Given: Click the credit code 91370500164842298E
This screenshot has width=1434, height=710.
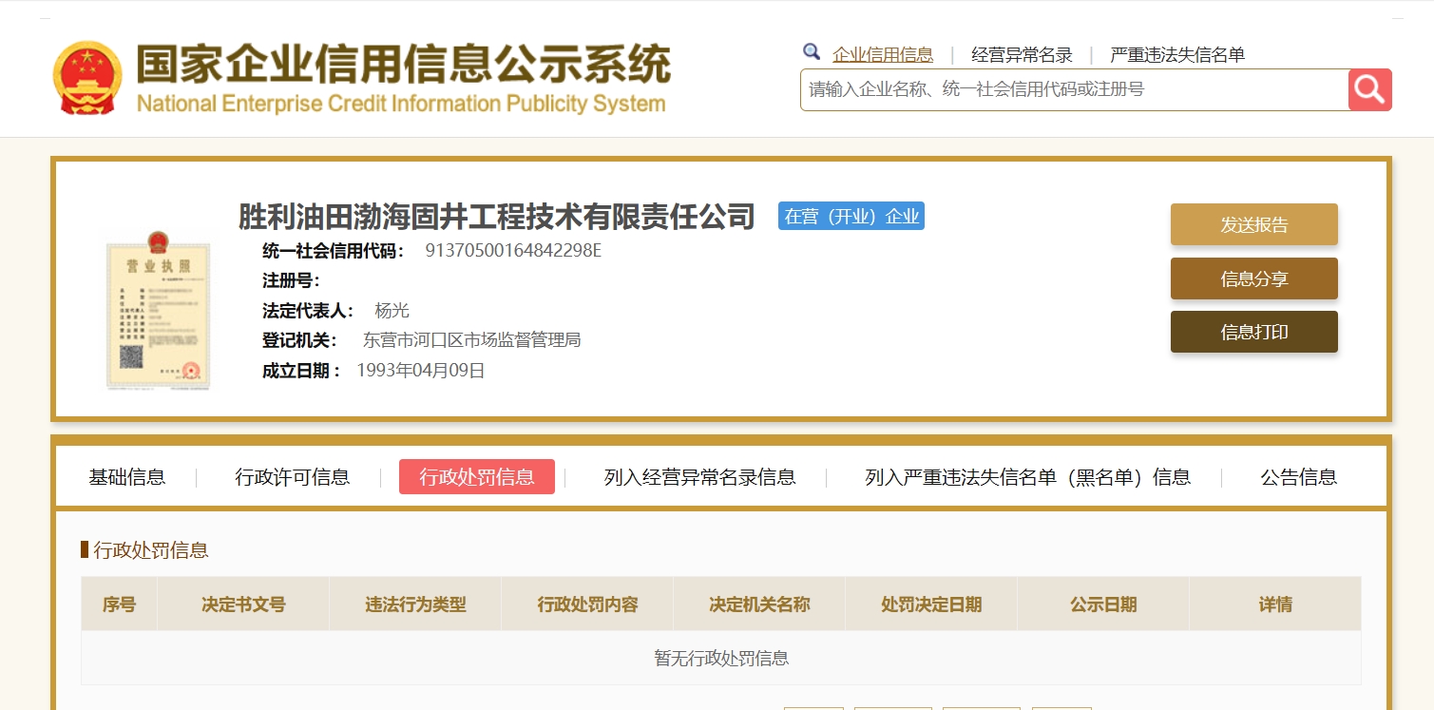Looking at the screenshot, I should point(513,251).
